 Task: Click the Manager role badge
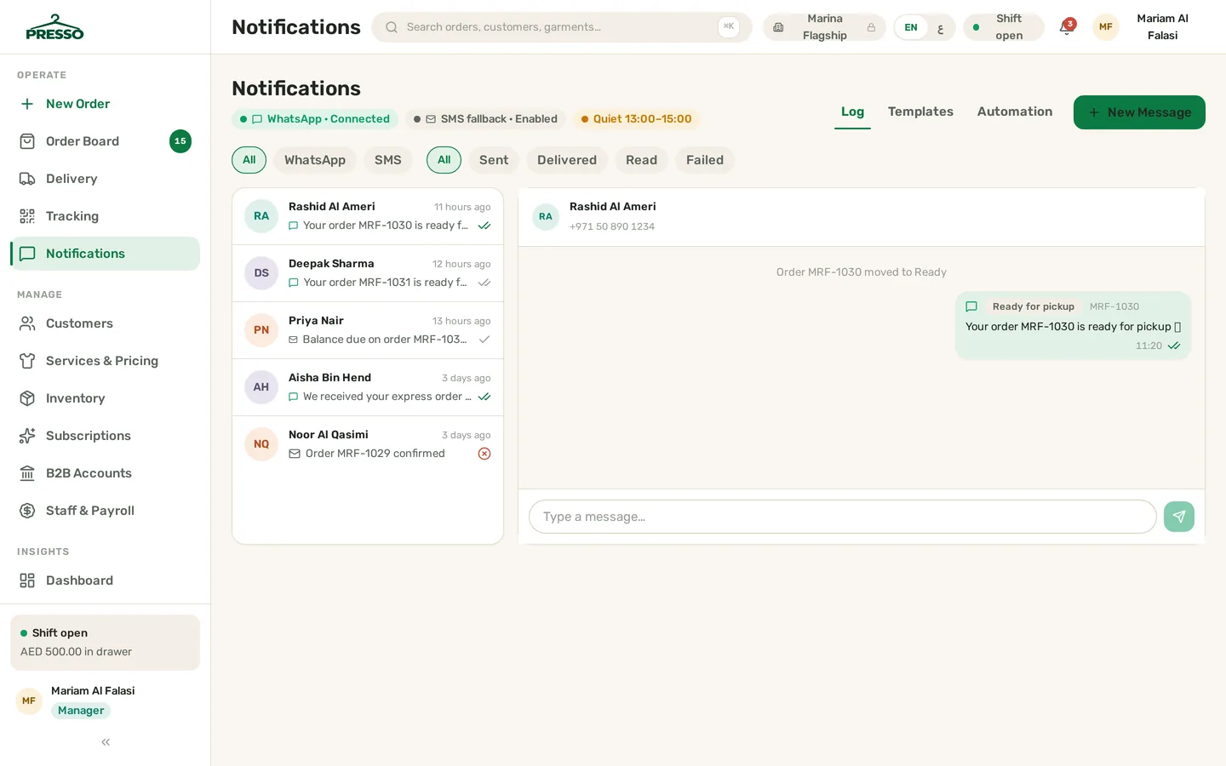tap(81, 711)
